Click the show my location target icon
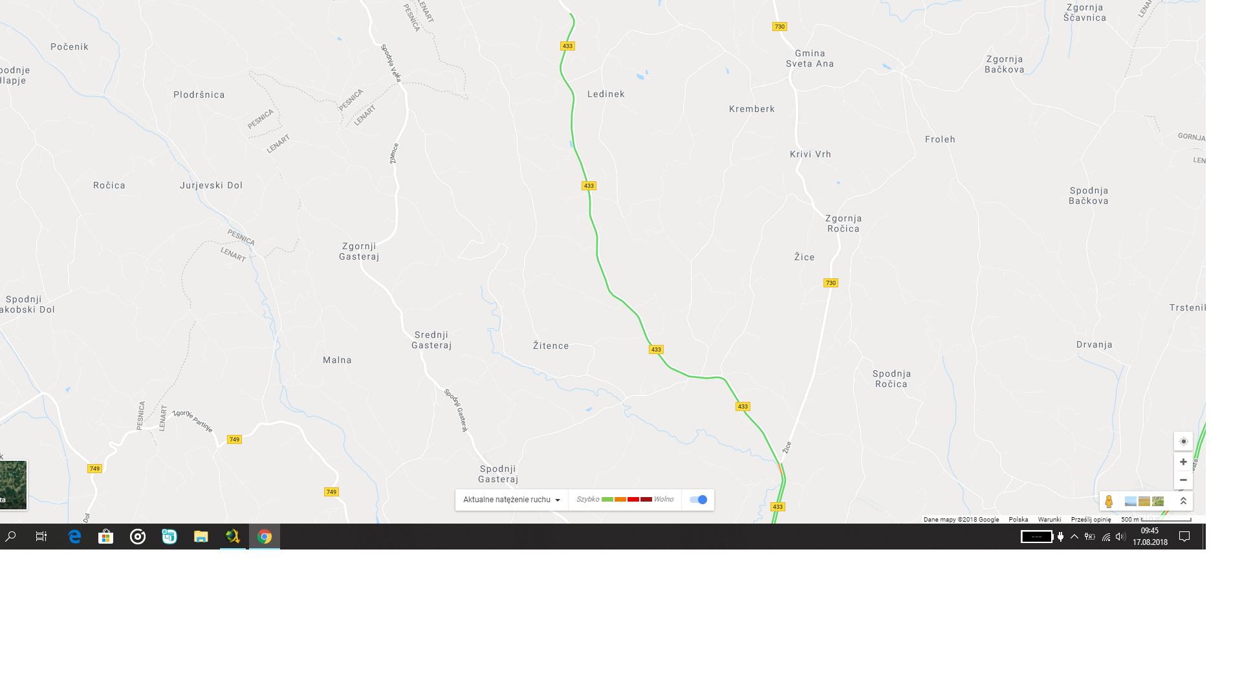 [x=1183, y=441]
